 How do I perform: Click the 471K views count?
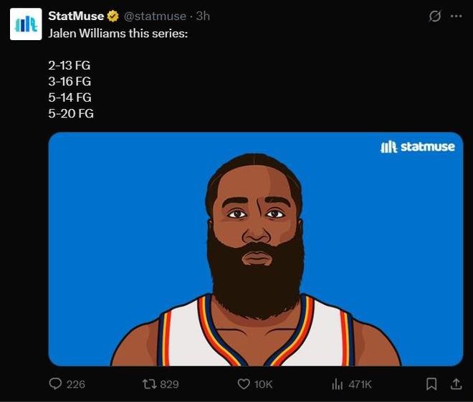(360, 384)
